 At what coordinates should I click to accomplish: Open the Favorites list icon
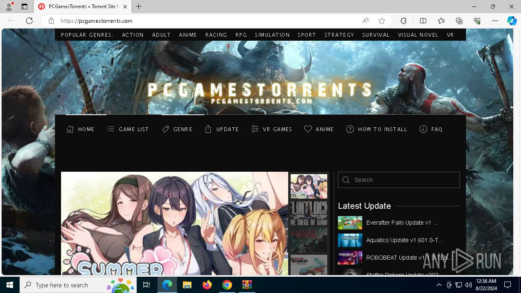click(x=441, y=21)
